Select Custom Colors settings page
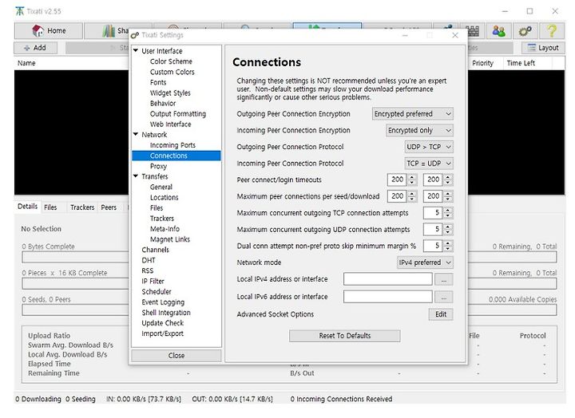Screen dimensions: 575x418 [172, 72]
